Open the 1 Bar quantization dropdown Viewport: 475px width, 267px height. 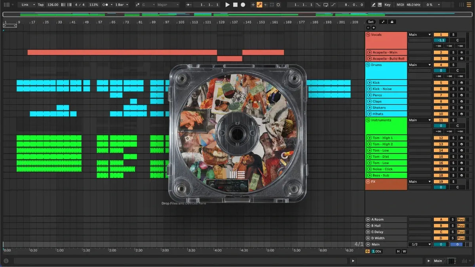pos(121,5)
